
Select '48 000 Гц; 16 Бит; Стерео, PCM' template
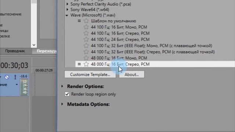[155, 64]
